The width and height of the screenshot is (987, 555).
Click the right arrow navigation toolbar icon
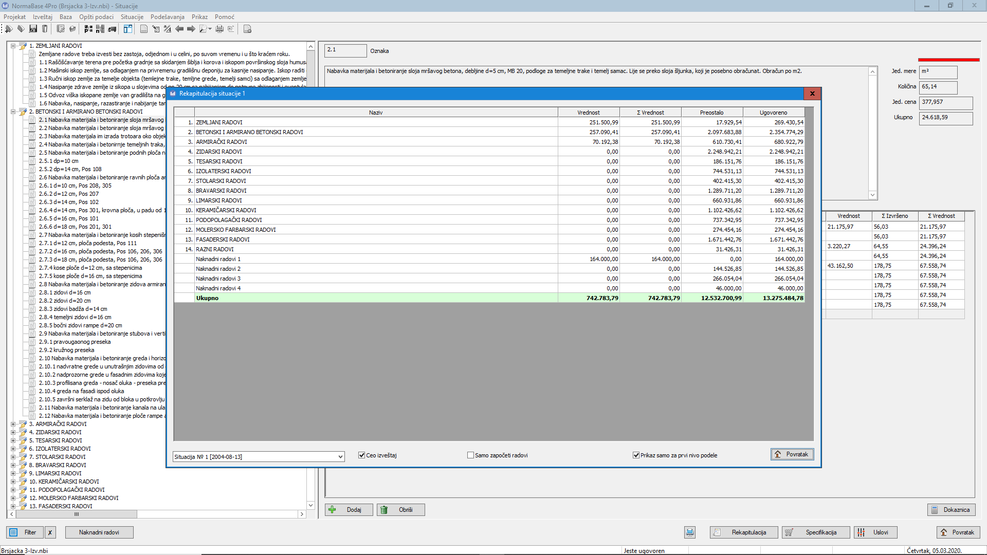(191, 29)
